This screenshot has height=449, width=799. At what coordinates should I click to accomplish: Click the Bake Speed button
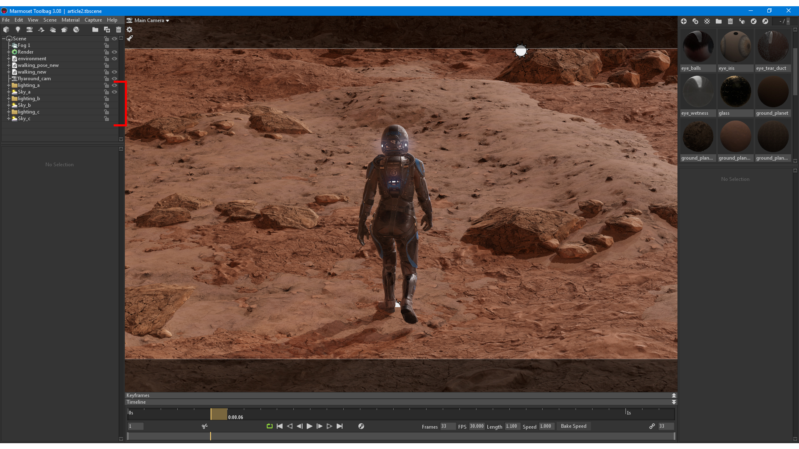(x=573, y=426)
